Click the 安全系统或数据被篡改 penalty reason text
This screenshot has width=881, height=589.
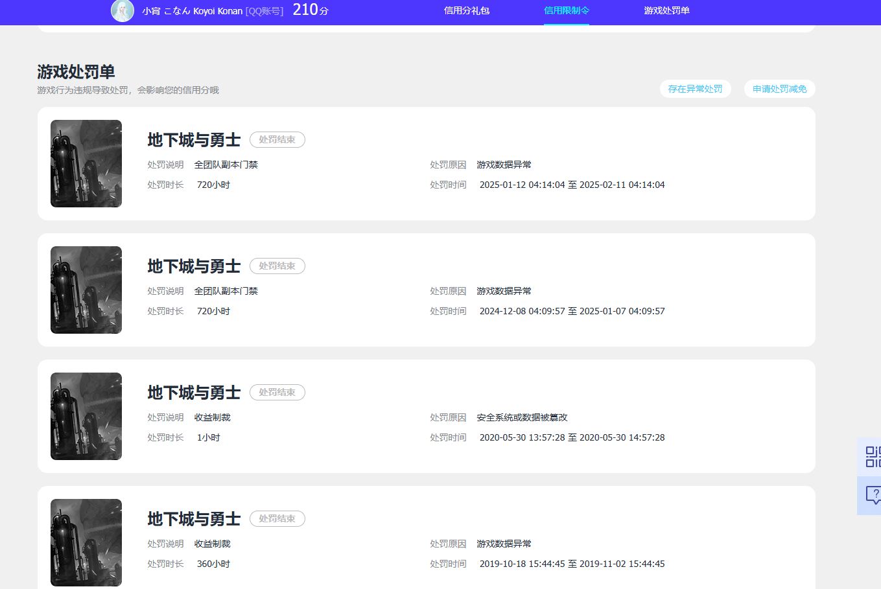tap(522, 417)
